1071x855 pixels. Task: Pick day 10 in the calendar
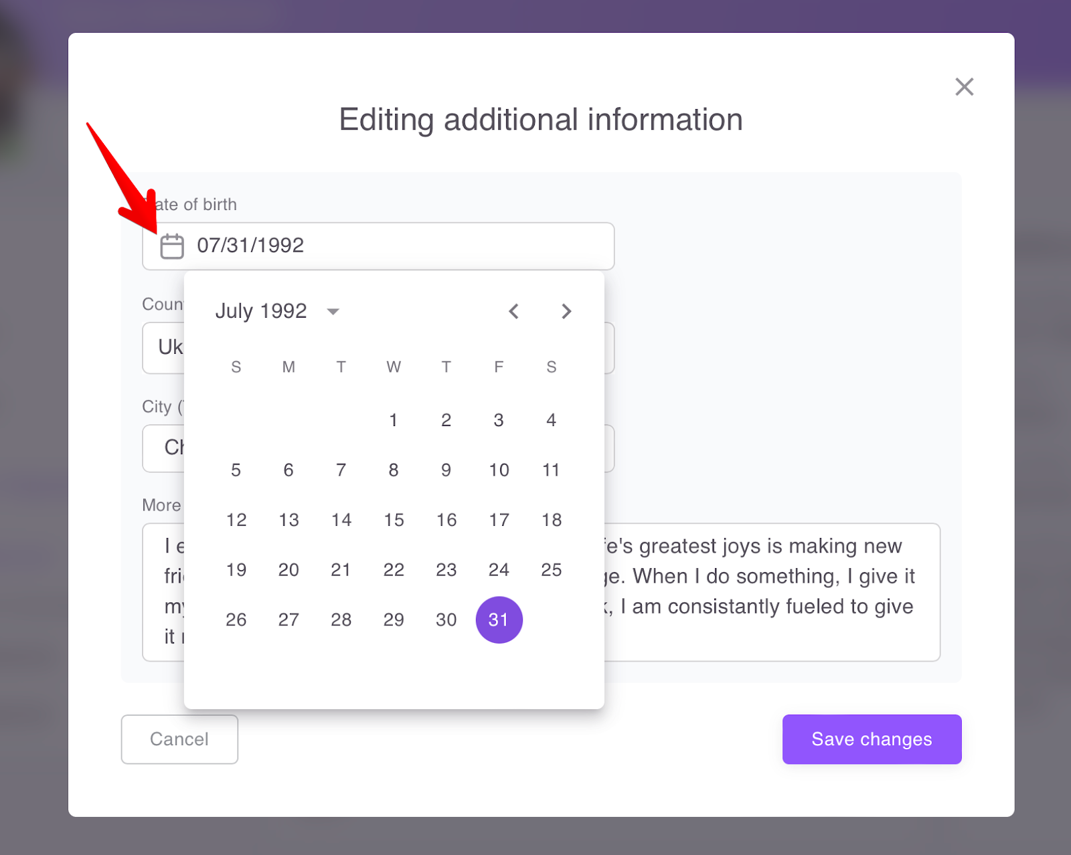499,470
